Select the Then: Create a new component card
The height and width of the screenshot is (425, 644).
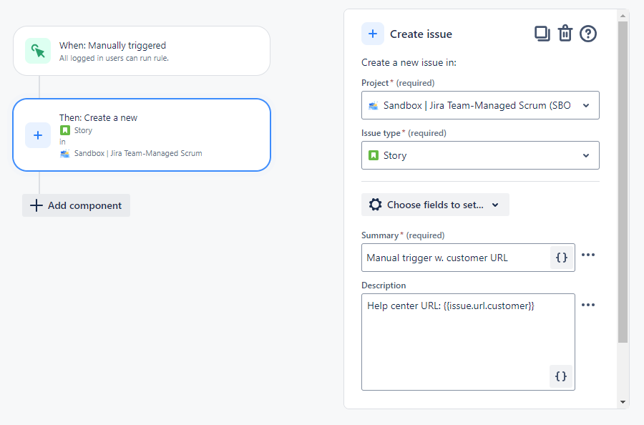[x=141, y=135]
